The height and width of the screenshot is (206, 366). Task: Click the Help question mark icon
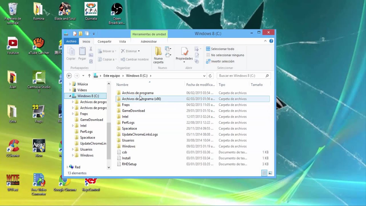click(x=271, y=41)
